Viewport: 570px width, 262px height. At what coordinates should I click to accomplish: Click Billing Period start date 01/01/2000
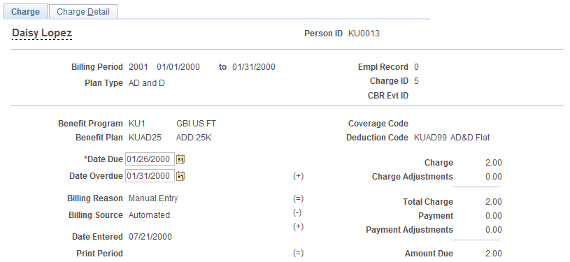point(178,67)
